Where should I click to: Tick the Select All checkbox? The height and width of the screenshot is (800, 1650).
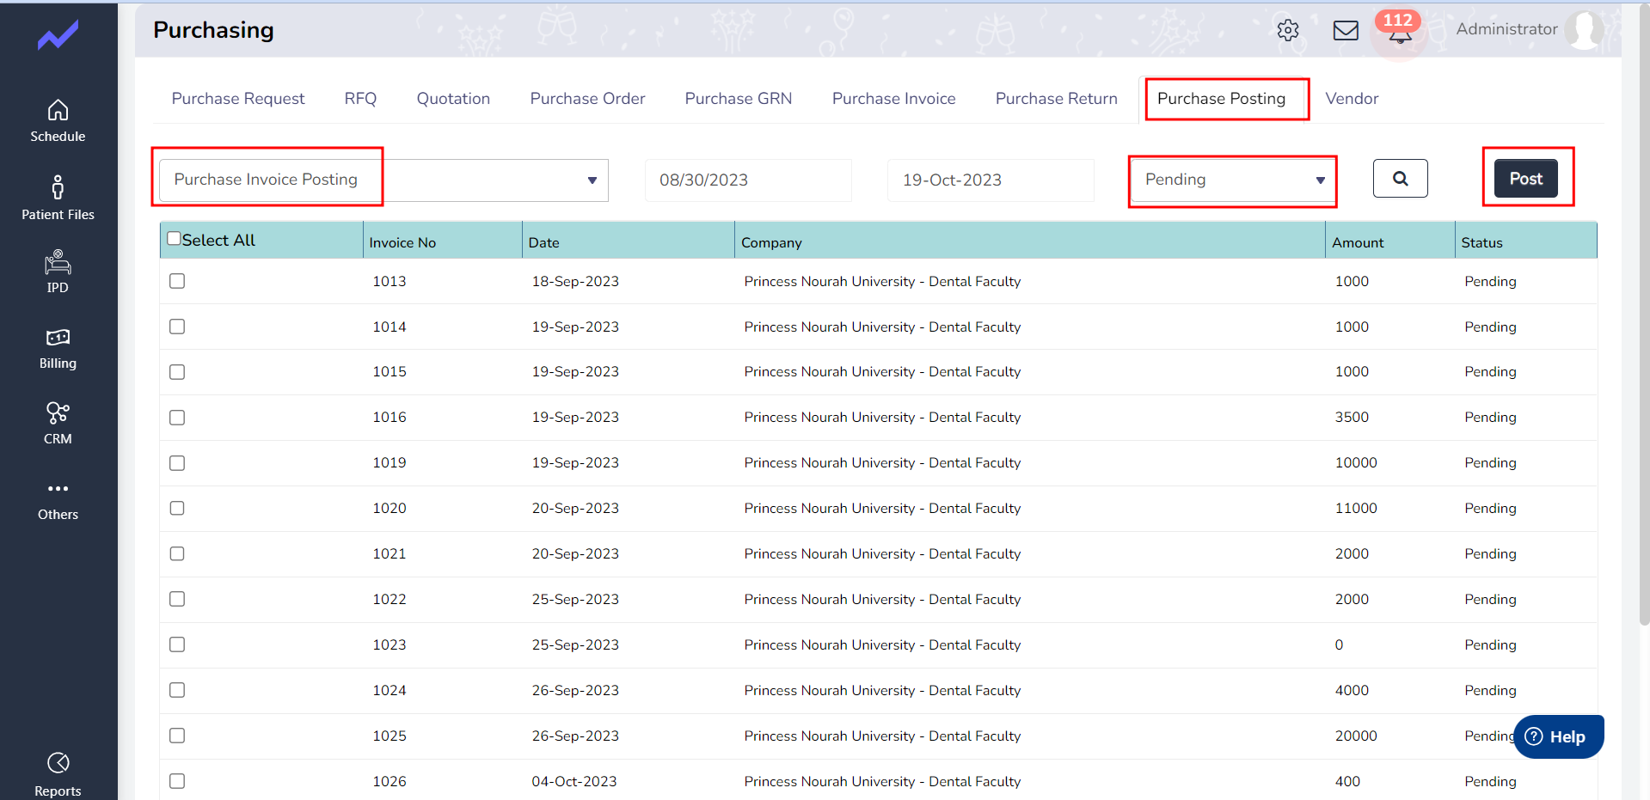tap(174, 239)
